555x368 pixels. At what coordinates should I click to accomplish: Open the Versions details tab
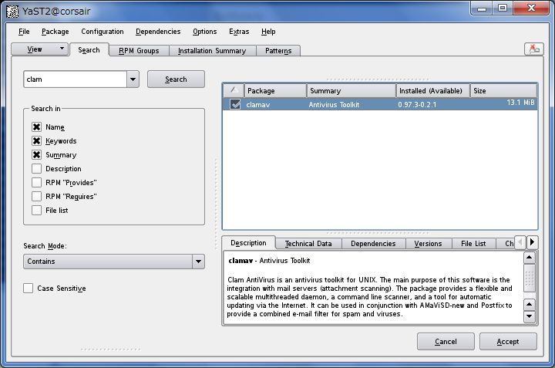[428, 244]
